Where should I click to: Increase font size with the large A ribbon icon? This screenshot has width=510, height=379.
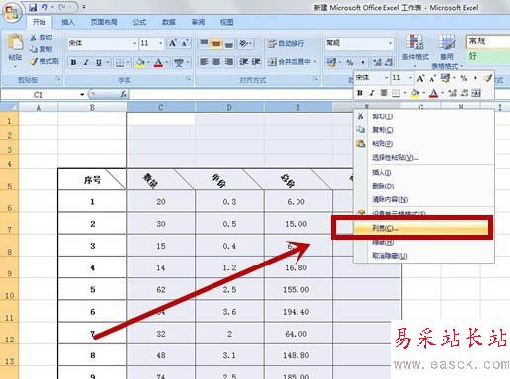(172, 43)
